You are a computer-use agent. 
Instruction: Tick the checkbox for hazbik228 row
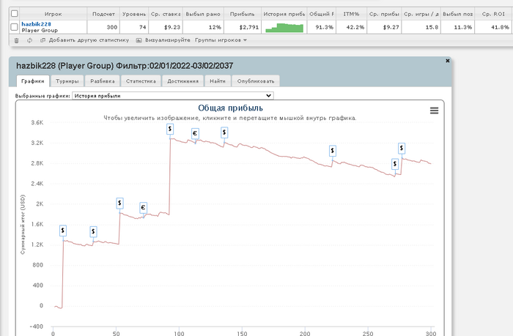click(15, 27)
